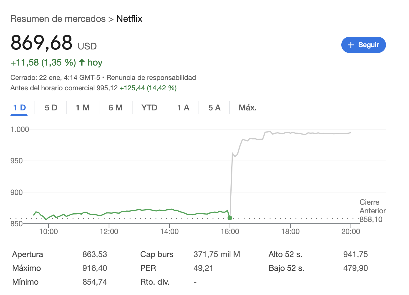Select the 1 D time range tab
Image resolution: width=409 pixels, height=295 pixels.
click(x=19, y=108)
